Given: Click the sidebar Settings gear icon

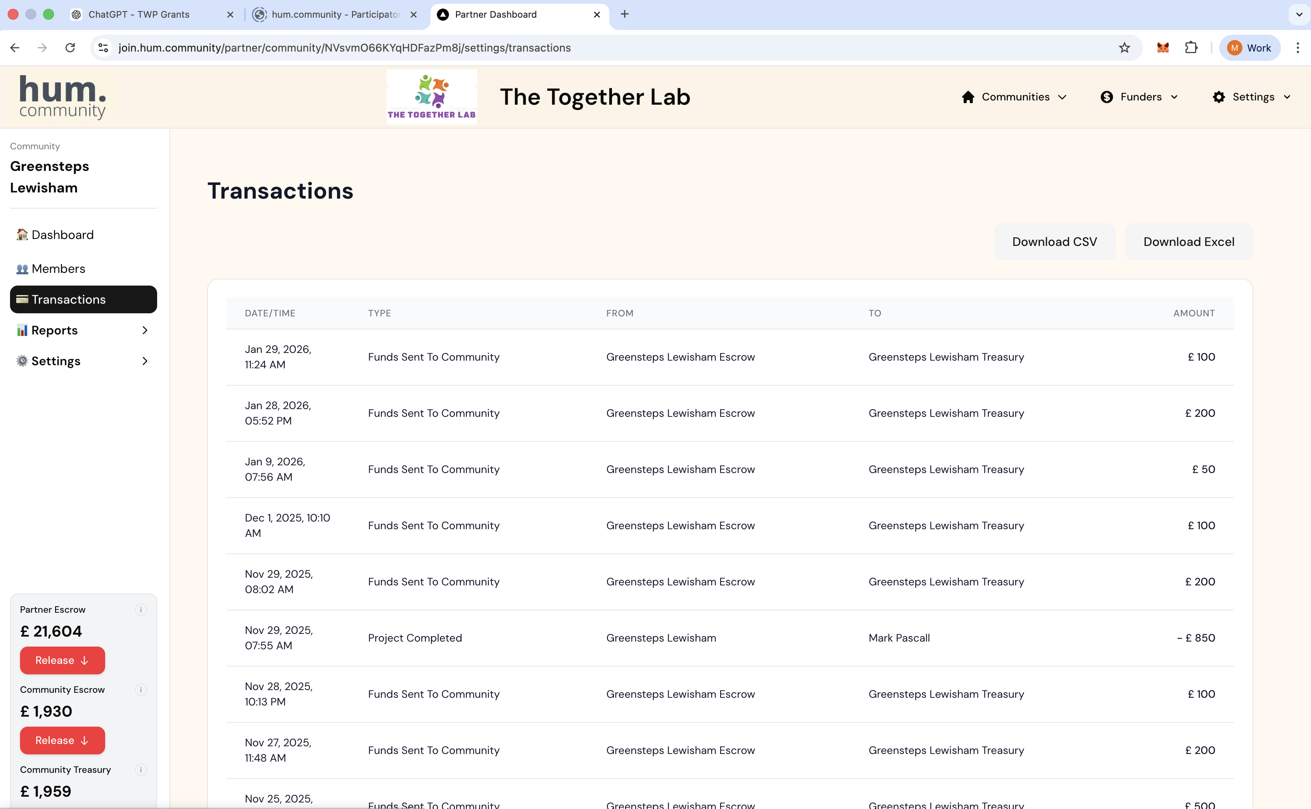Looking at the screenshot, I should click(x=22, y=361).
